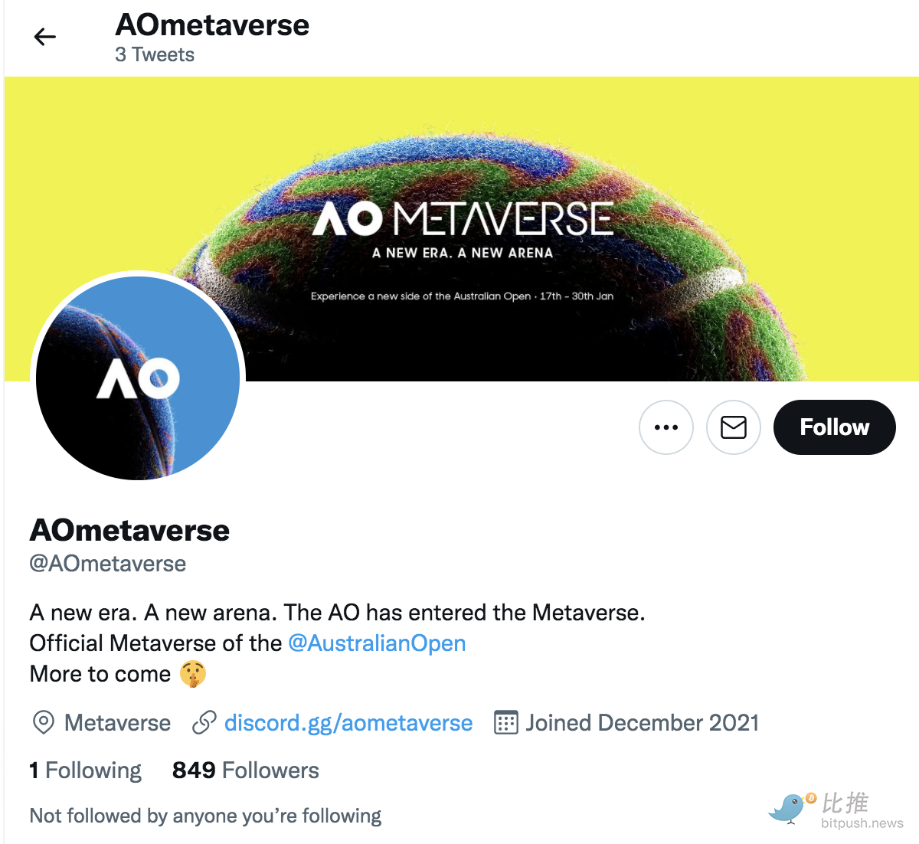Click the location pin icon

point(44,722)
